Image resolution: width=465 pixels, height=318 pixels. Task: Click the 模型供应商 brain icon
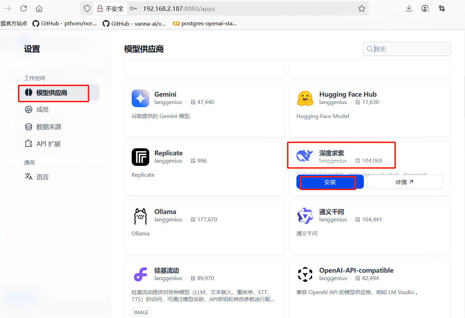[x=29, y=92]
